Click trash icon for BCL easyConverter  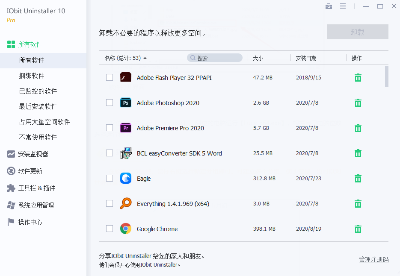click(358, 153)
